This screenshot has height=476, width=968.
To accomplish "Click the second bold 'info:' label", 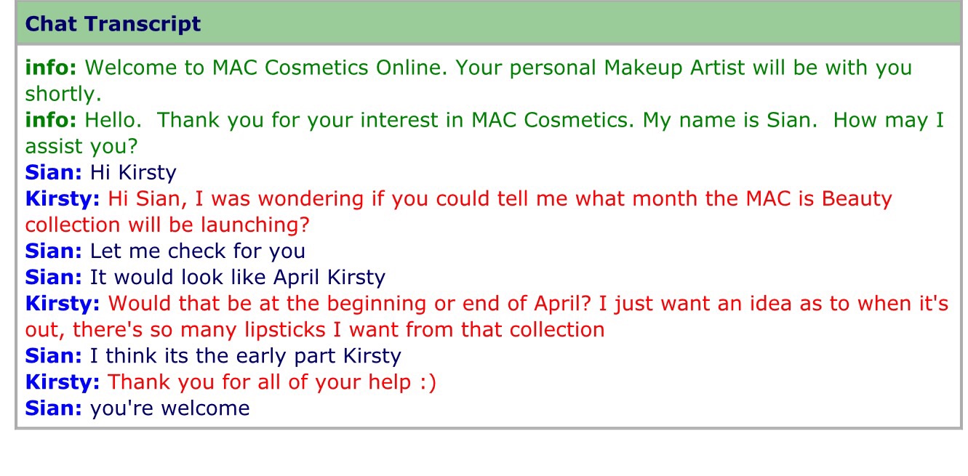I will pos(51,120).
